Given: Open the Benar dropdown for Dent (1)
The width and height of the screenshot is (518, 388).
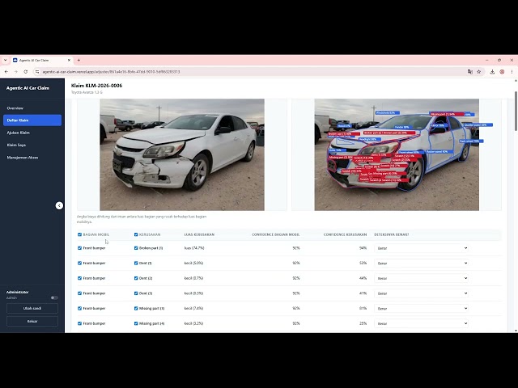Looking at the screenshot, I should click(422, 264).
